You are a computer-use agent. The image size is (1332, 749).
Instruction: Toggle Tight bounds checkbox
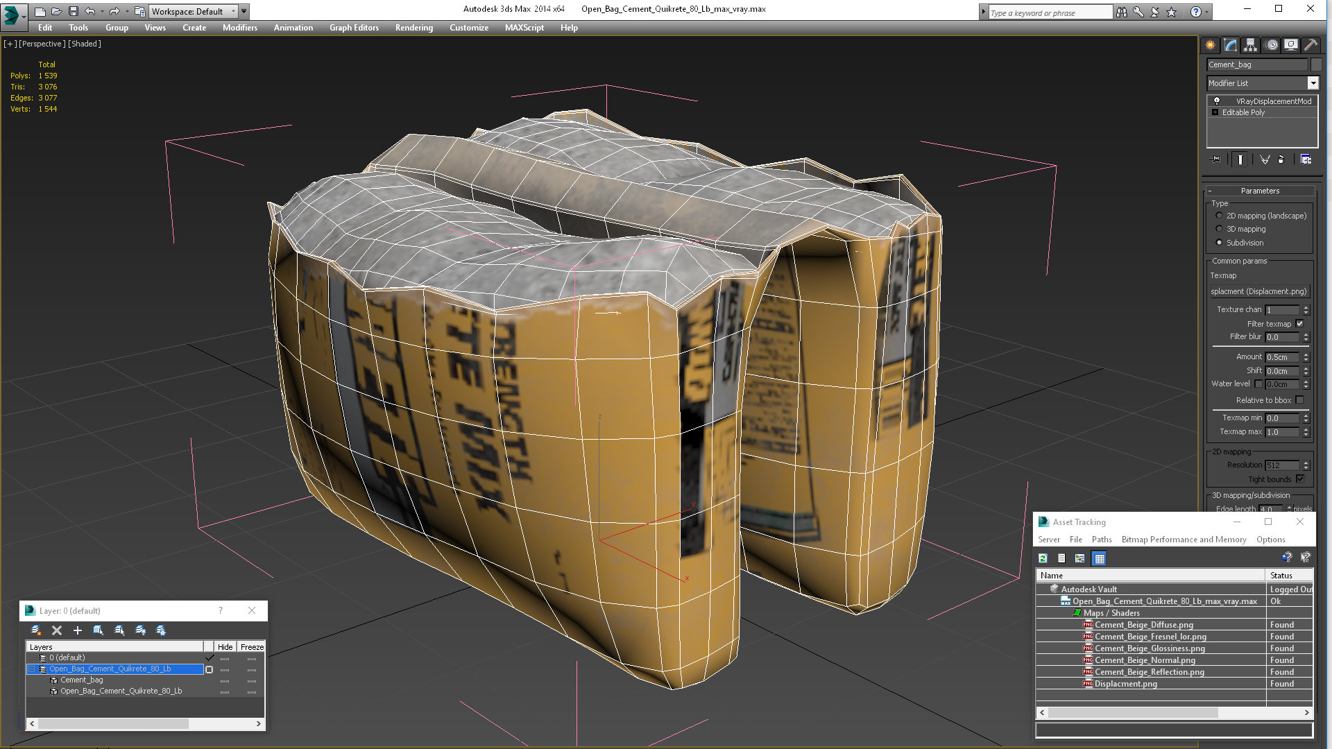(x=1300, y=479)
